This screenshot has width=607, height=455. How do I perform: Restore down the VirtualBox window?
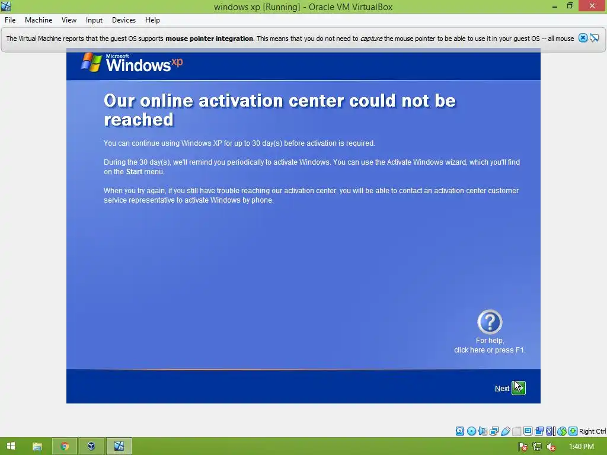[x=570, y=6]
